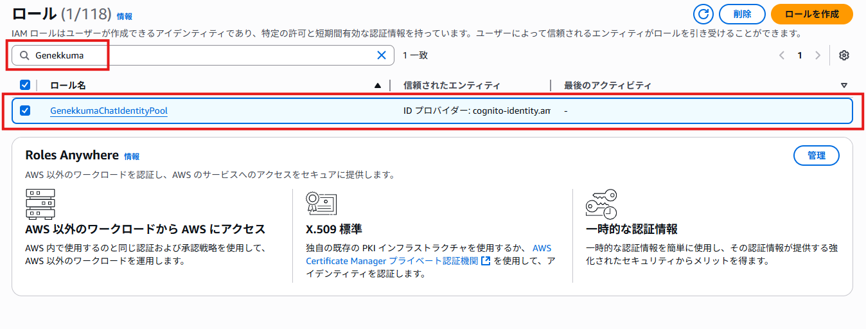
Task: Click the ロールを作成 create role button
Action: [812, 14]
